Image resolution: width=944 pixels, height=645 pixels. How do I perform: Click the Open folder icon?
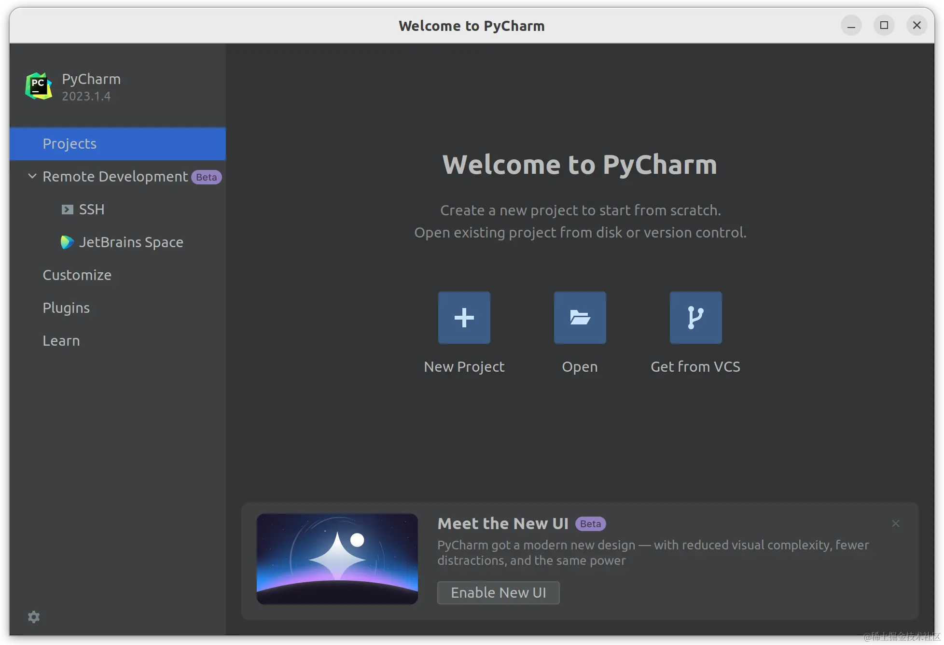(x=580, y=318)
